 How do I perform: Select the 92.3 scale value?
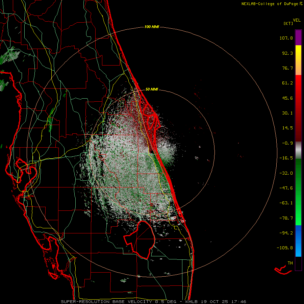coord(287,53)
